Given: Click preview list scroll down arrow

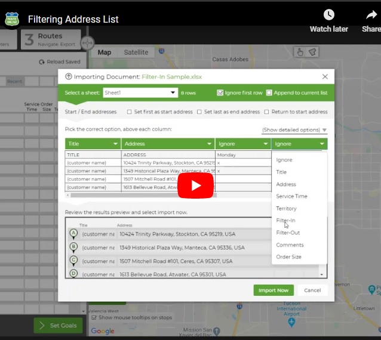Looking at the screenshot, I should [322, 274].
